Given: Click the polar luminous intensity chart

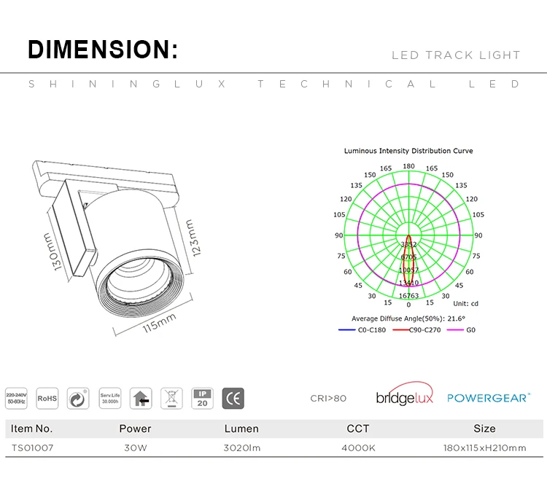Looking at the screenshot, I should click(x=408, y=235).
